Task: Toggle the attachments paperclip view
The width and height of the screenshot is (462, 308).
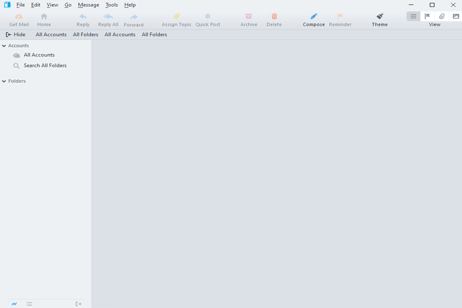Action: point(442,16)
